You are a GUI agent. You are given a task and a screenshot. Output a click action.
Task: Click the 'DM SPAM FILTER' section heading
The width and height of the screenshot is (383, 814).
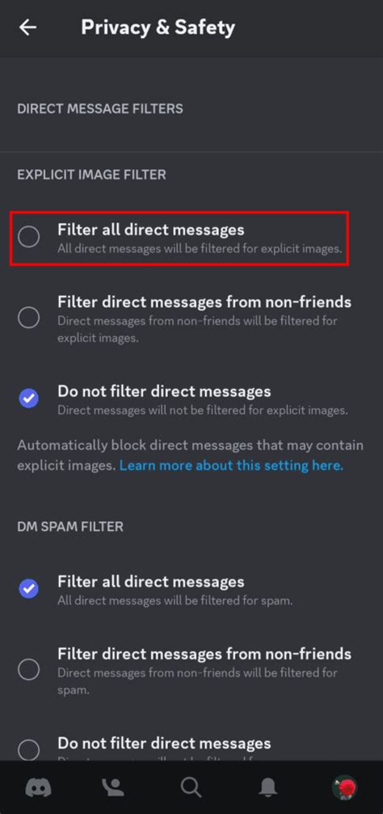(x=70, y=527)
